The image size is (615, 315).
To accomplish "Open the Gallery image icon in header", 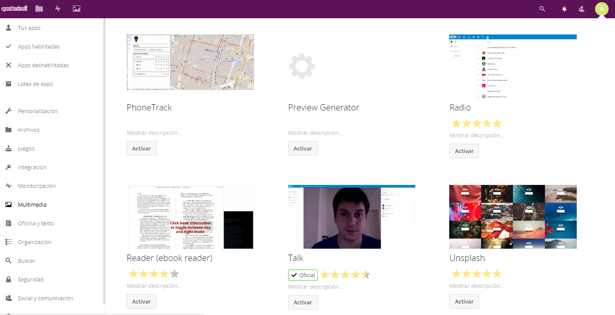I will (77, 9).
